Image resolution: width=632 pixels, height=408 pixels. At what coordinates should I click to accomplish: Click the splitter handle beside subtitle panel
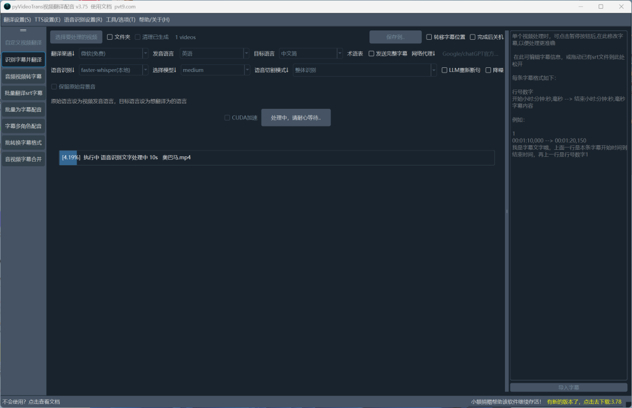[507, 212]
